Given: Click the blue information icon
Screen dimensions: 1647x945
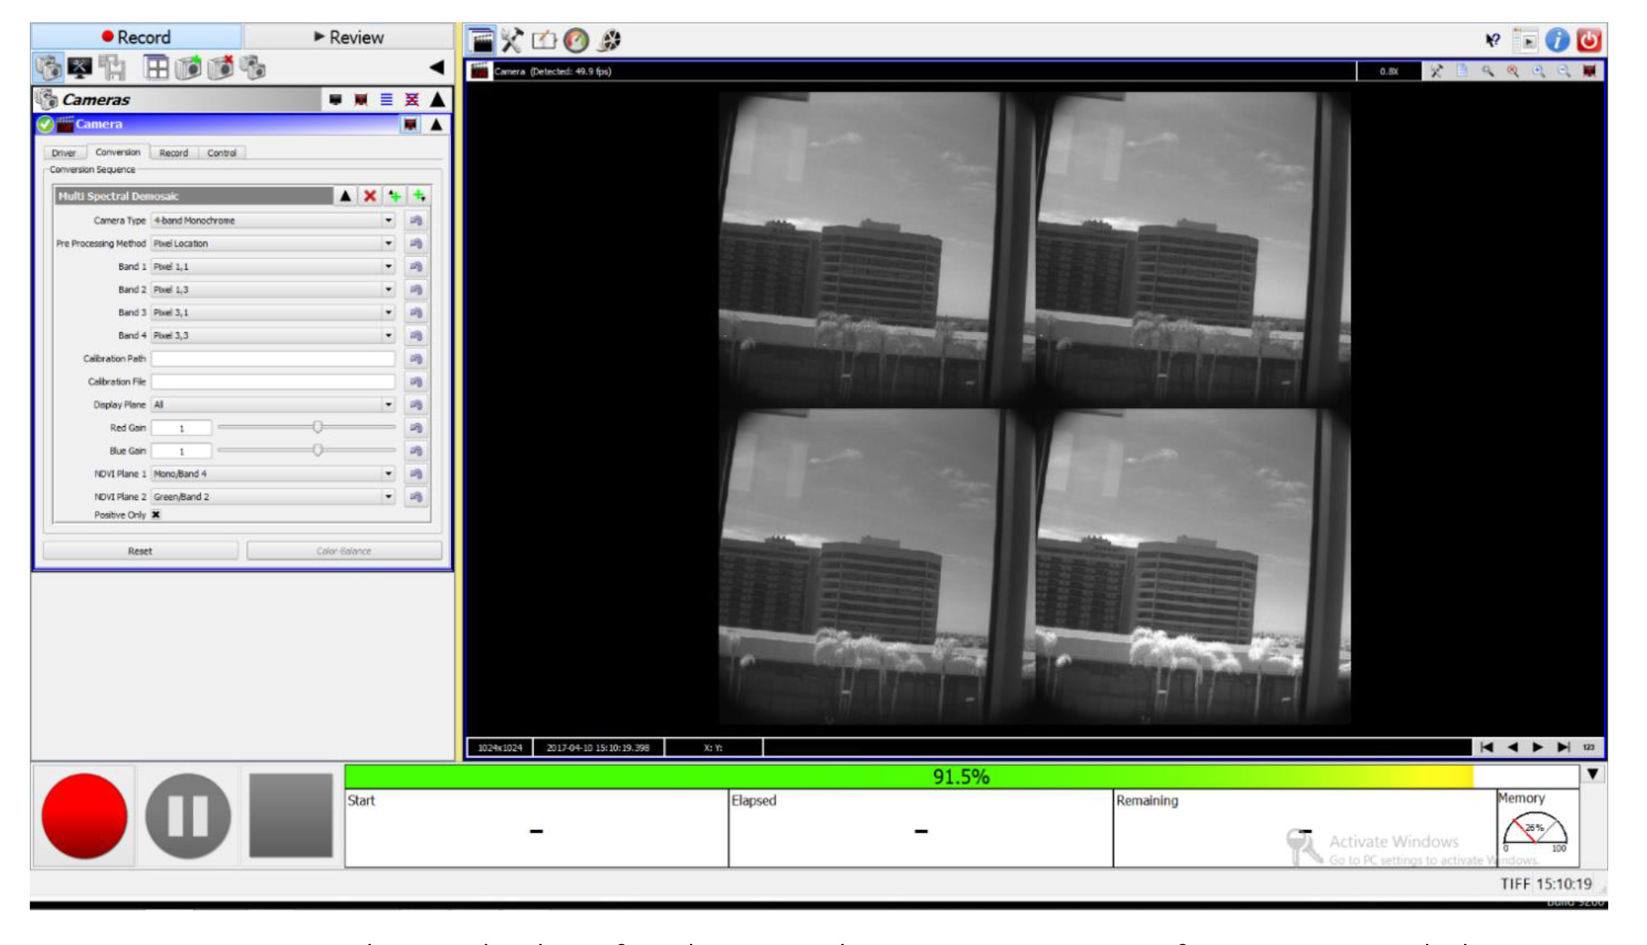Looking at the screenshot, I should (x=1556, y=40).
